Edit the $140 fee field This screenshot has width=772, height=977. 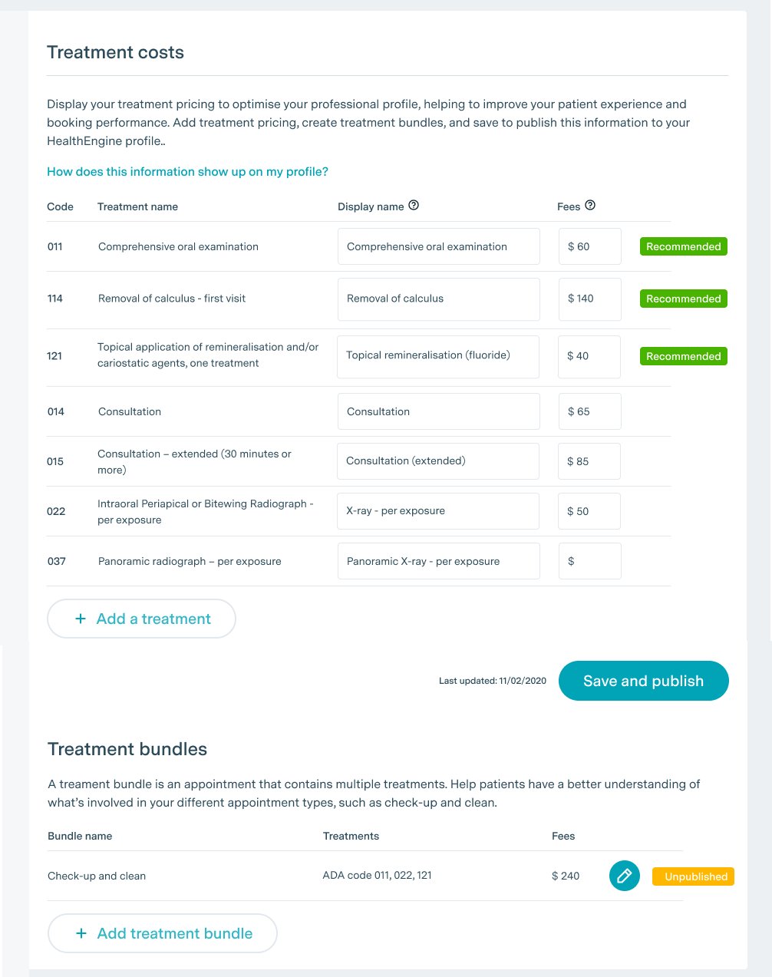pyautogui.click(x=589, y=299)
